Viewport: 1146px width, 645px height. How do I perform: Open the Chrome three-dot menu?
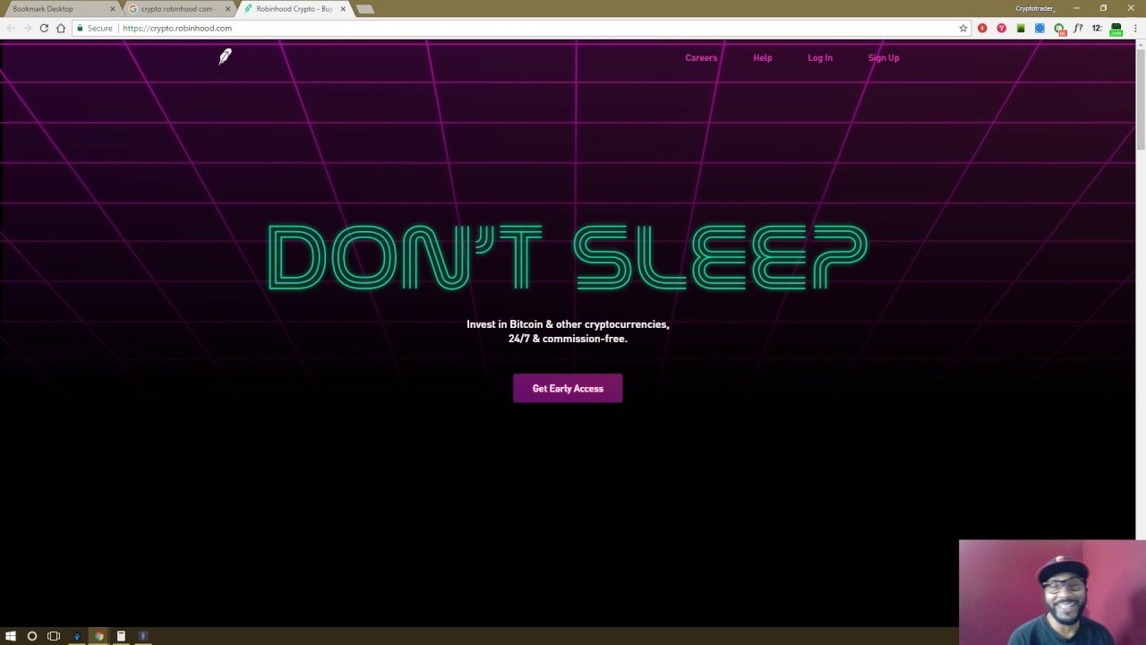(1135, 29)
